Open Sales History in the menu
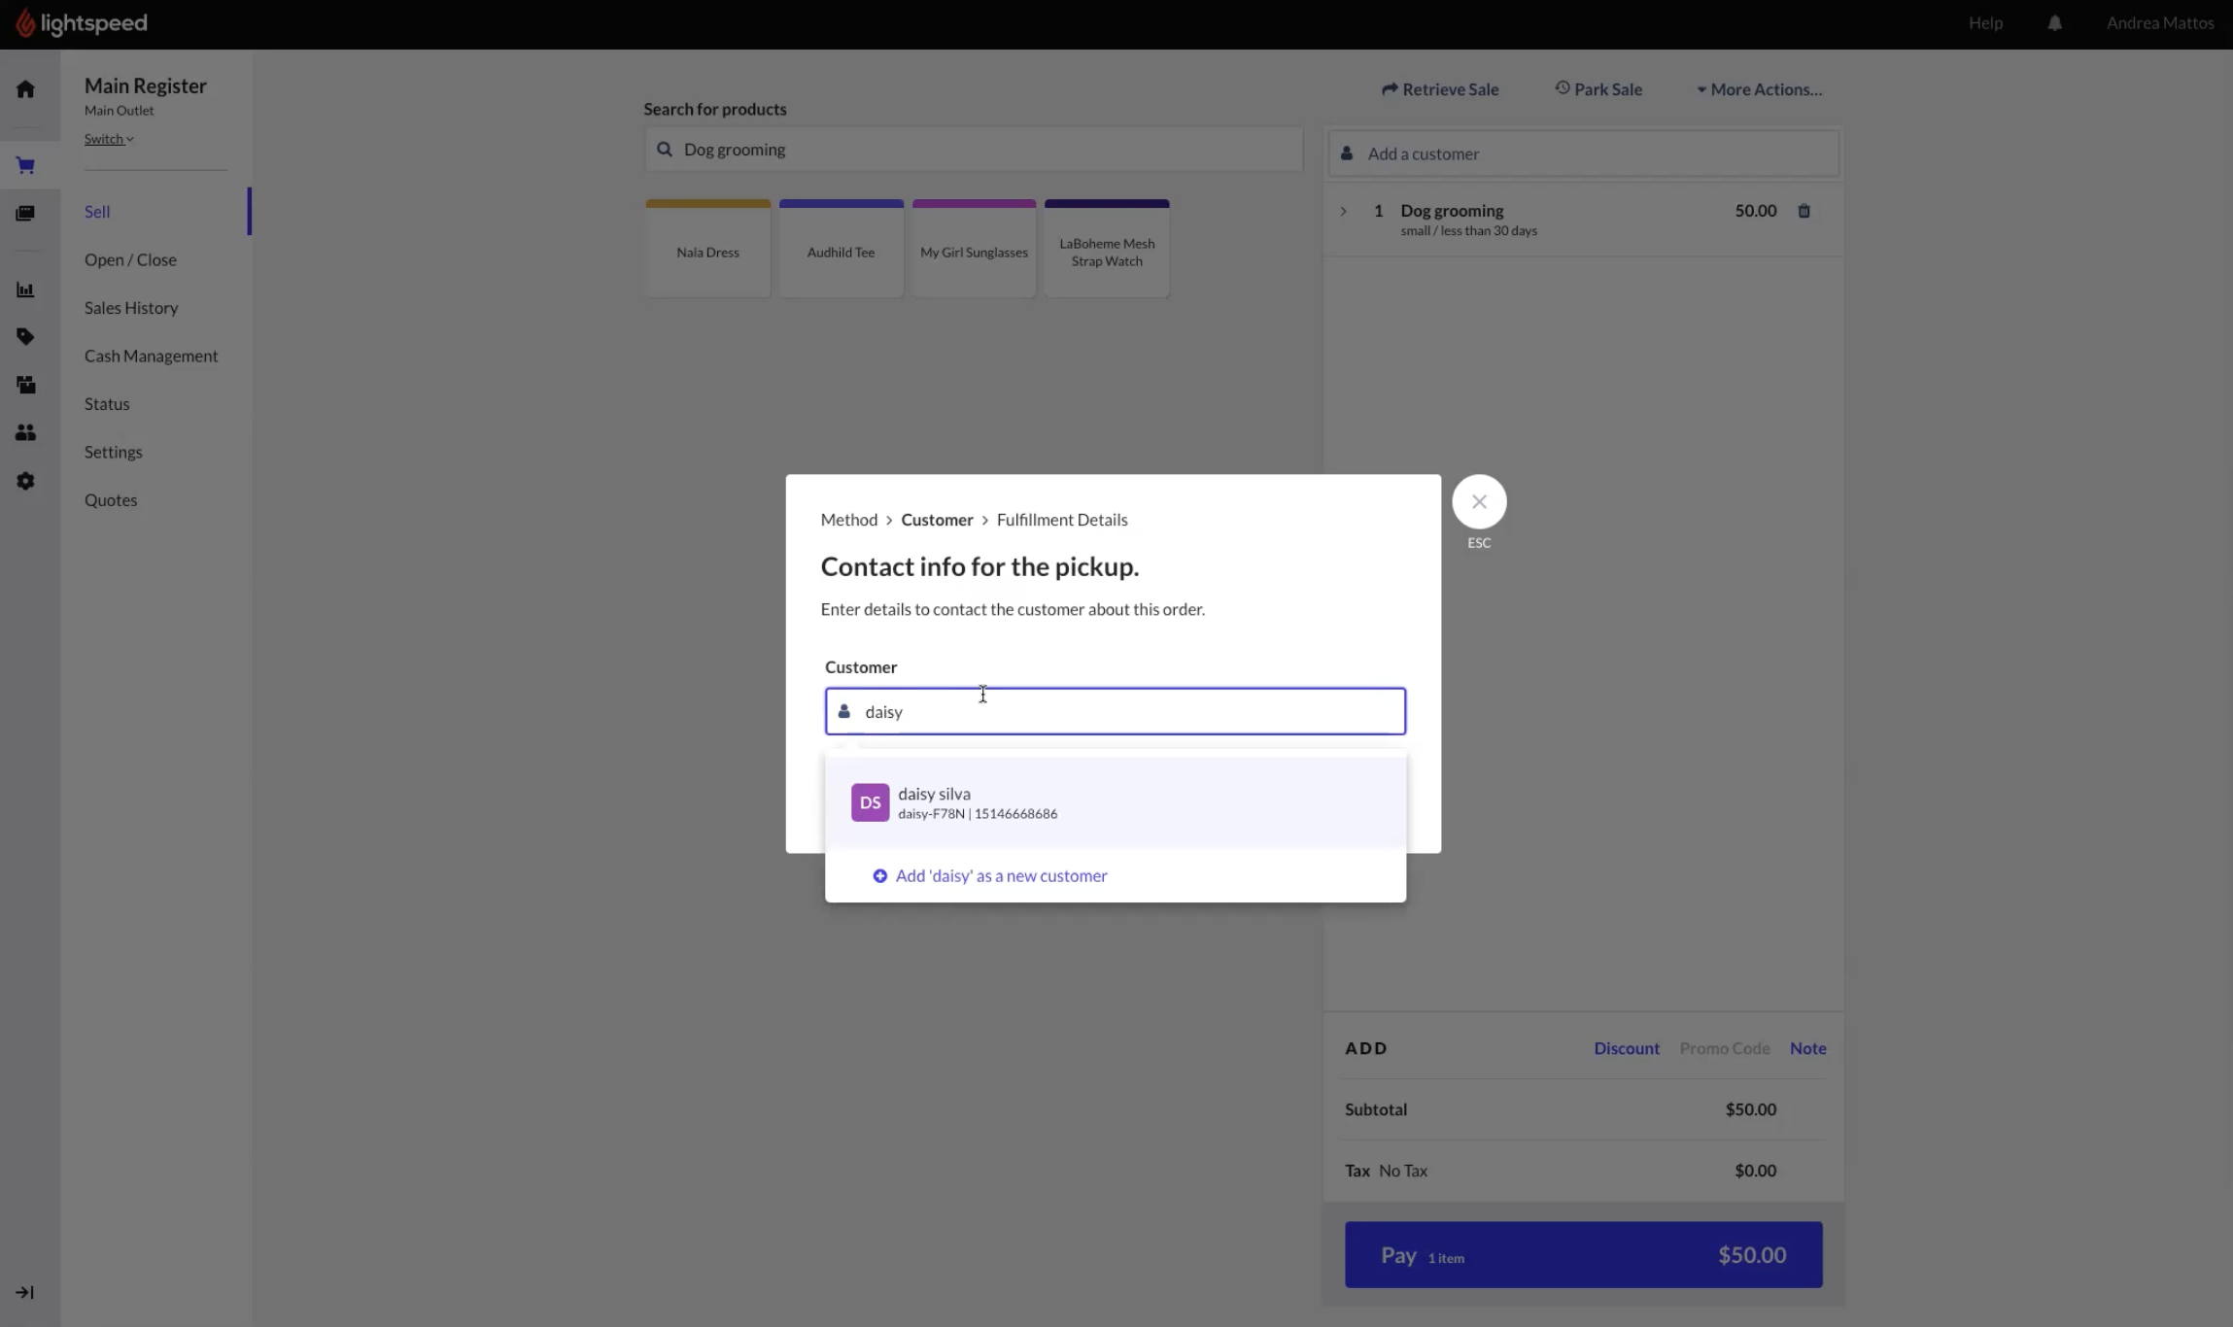 (x=131, y=308)
